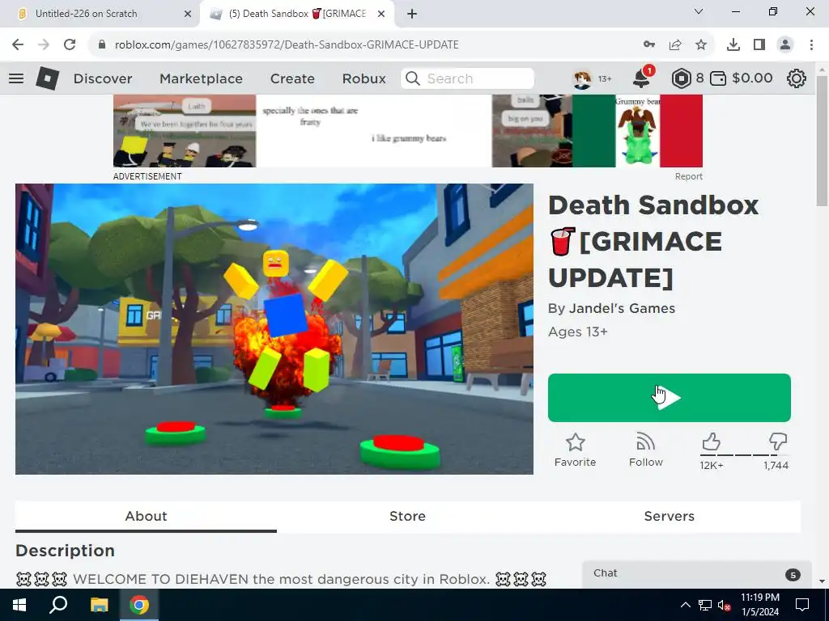The height and width of the screenshot is (621, 829).
Task: Open Chrome downloads icon
Action: click(x=733, y=45)
